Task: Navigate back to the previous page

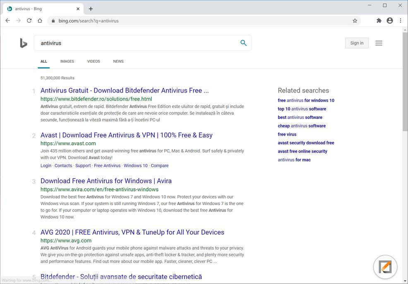Action: pyautogui.click(x=7, y=21)
